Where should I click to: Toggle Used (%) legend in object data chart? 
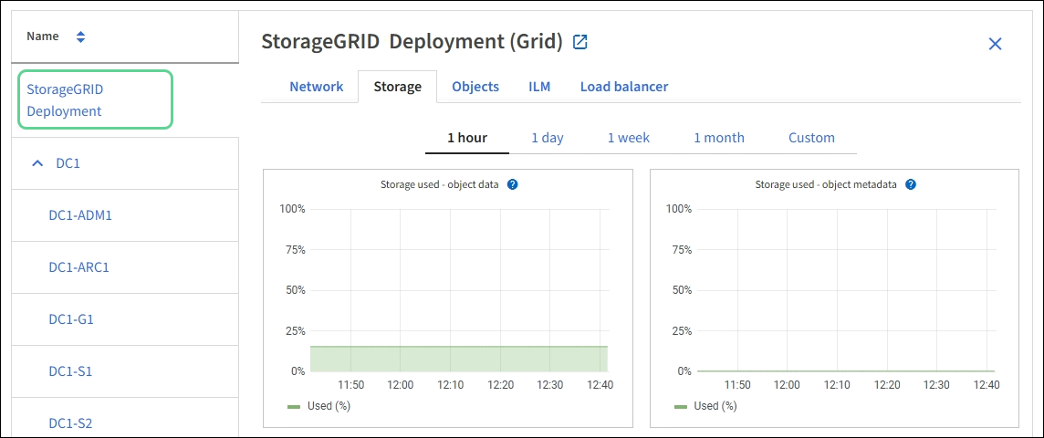point(318,405)
